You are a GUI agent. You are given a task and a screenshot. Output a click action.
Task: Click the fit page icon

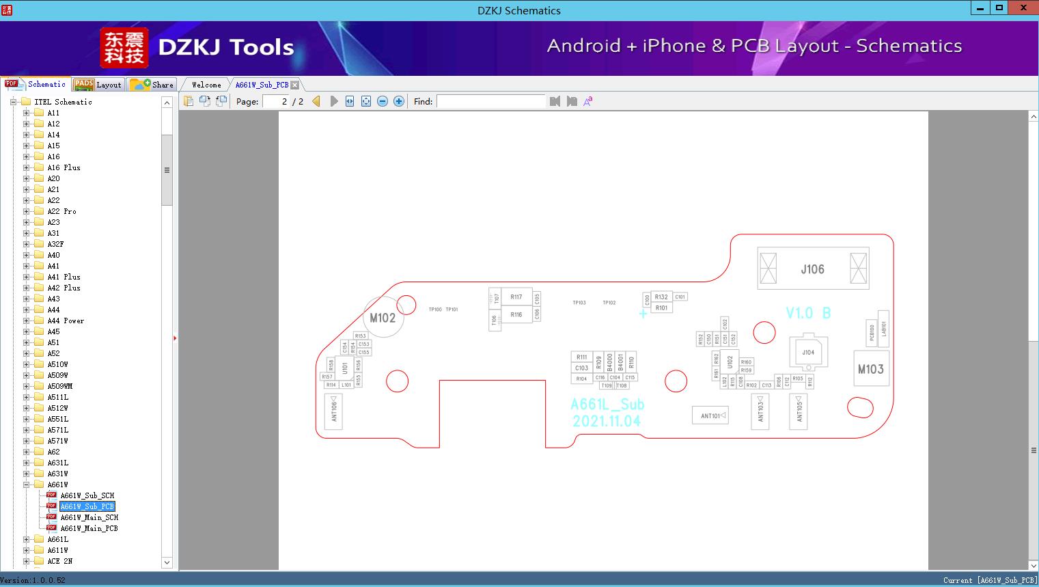(366, 101)
